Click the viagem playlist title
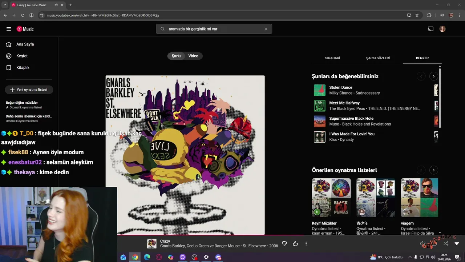The width and height of the screenshot is (465, 262). [x=407, y=223]
